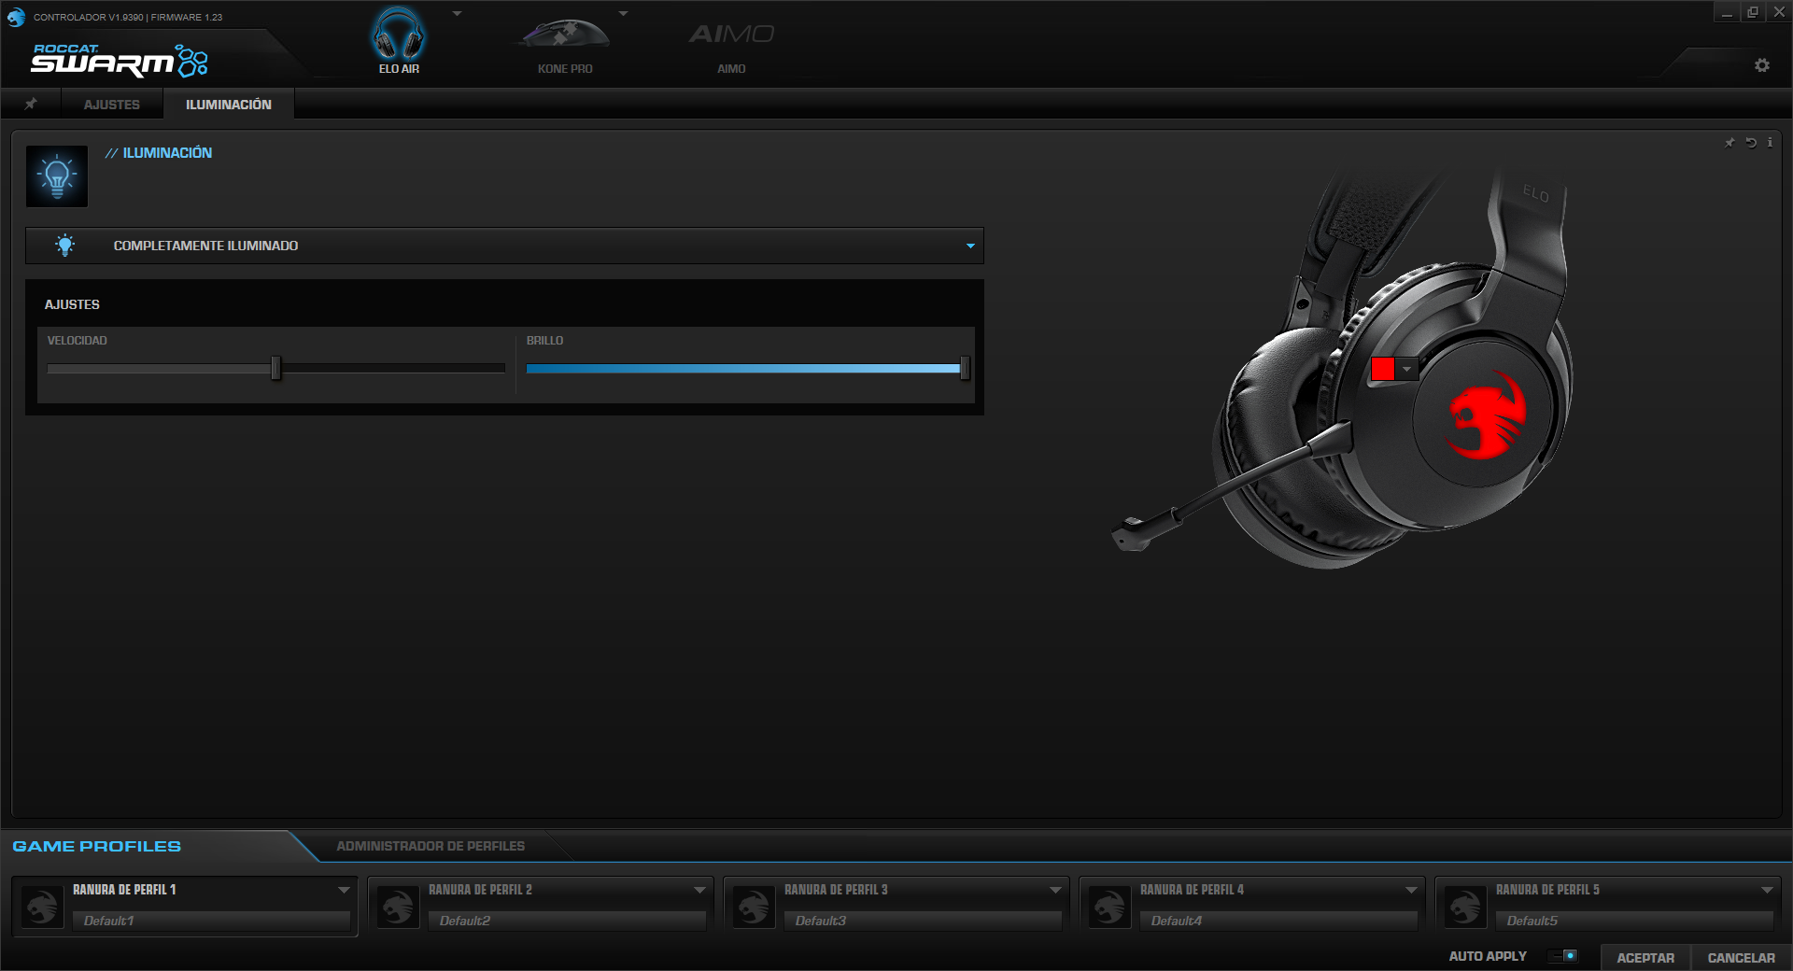The height and width of the screenshot is (971, 1793).
Task: Click the Roccat Swarm logo
Action: point(120,60)
